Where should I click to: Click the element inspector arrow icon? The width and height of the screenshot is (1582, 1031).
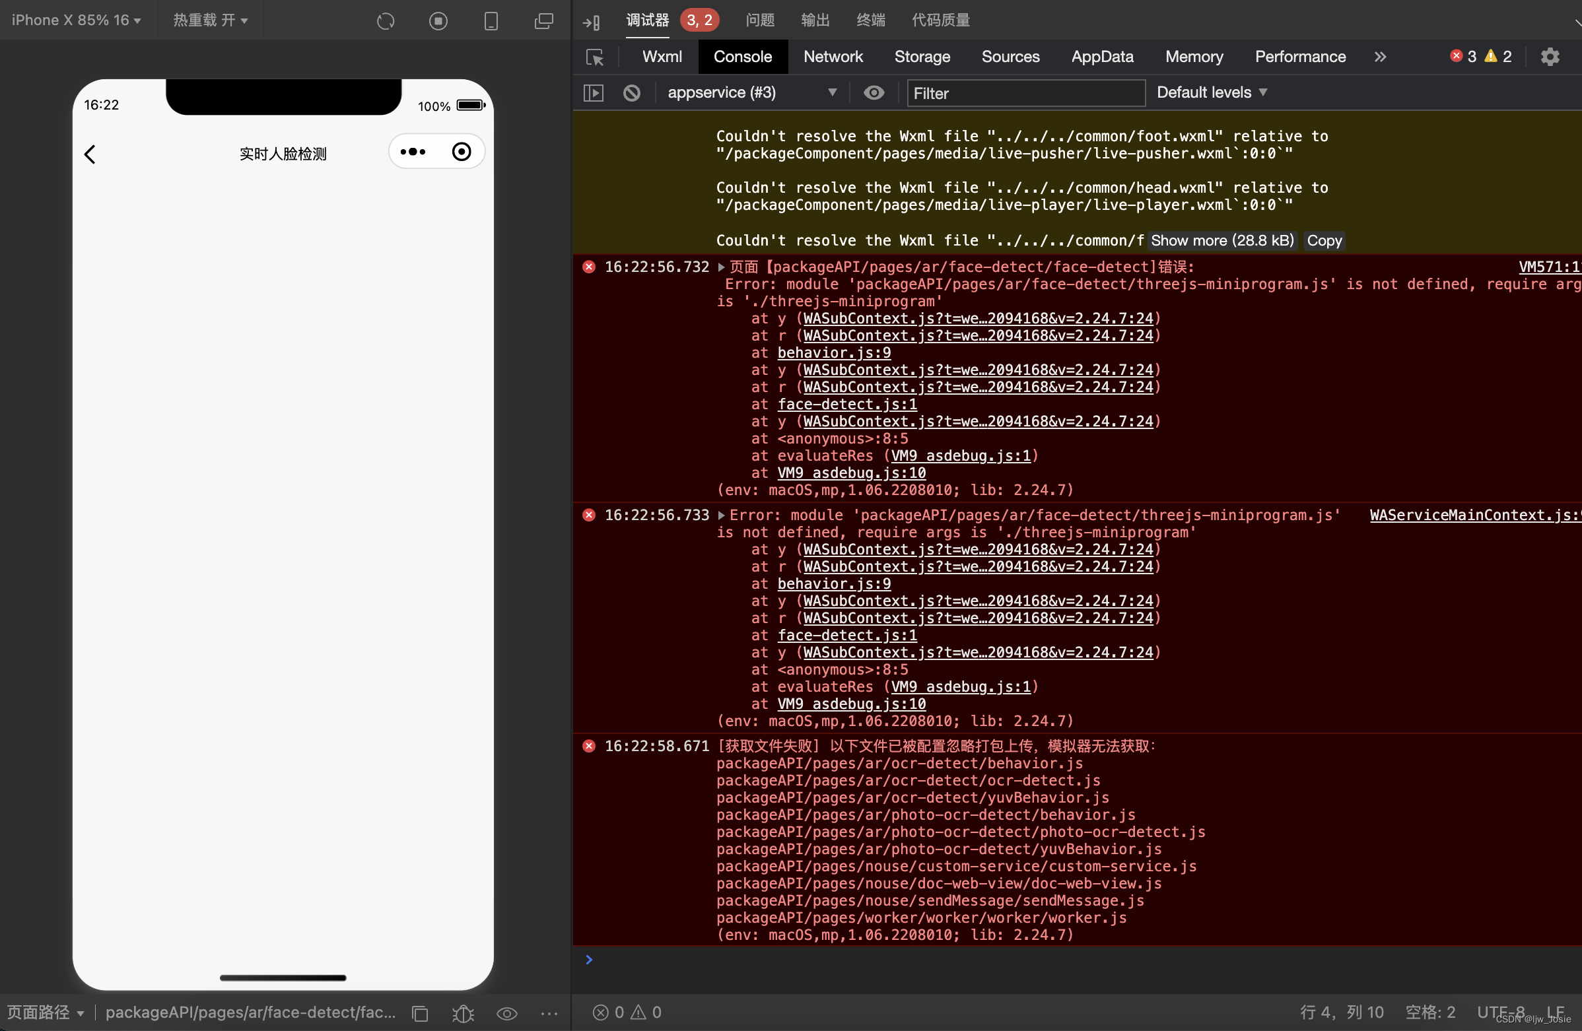pyautogui.click(x=595, y=57)
